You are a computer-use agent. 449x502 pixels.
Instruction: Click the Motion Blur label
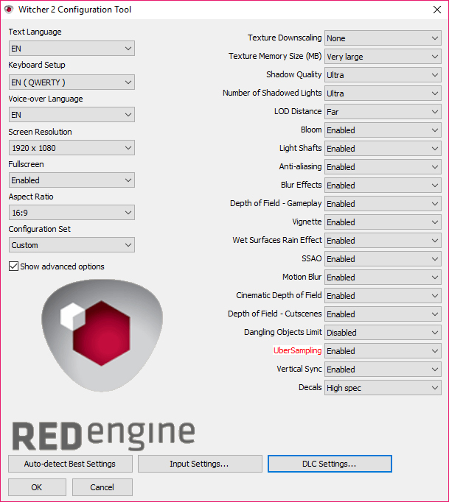point(302,277)
